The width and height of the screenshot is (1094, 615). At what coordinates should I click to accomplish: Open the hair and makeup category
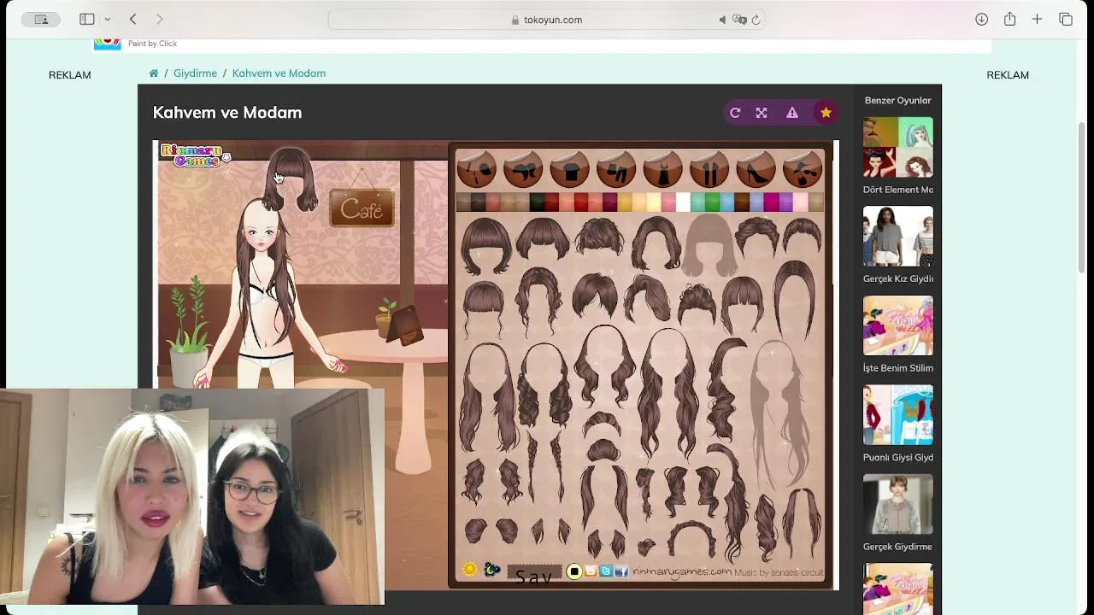pyautogui.click(x=476, y=169)
